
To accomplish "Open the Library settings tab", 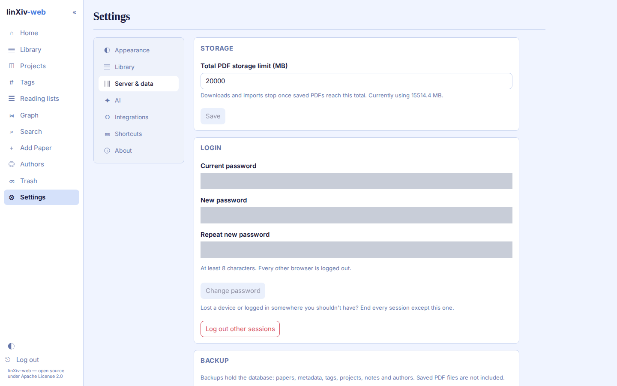I will coord(138,67).
